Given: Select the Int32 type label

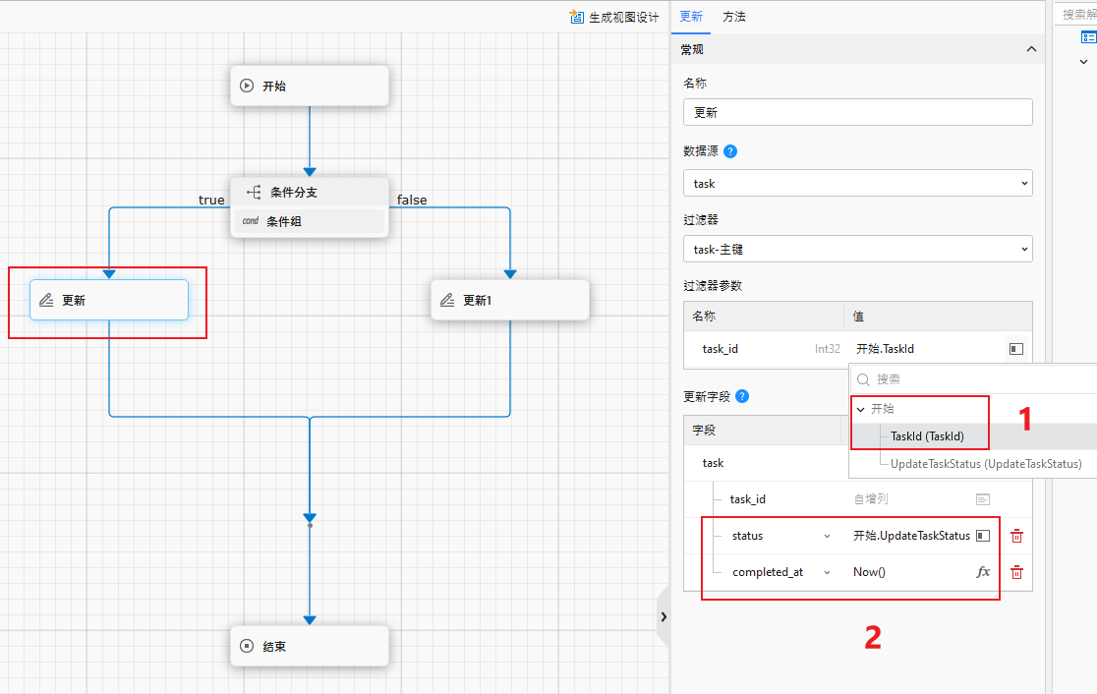Looking at the screenshot, I should [828, 348].
